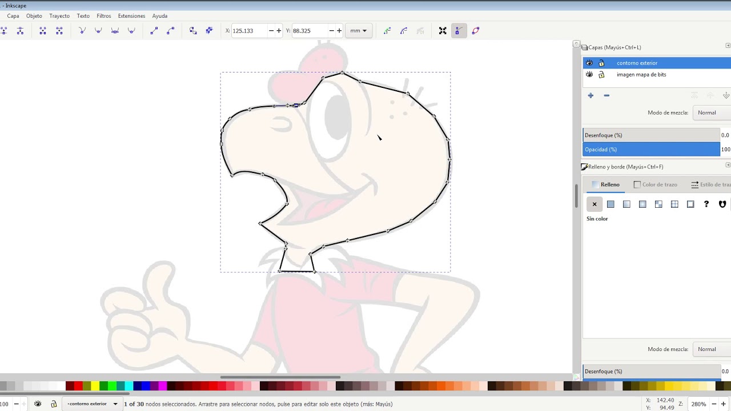Open the Texto menu
The image size is (731, 411).
tap(83, 16)
